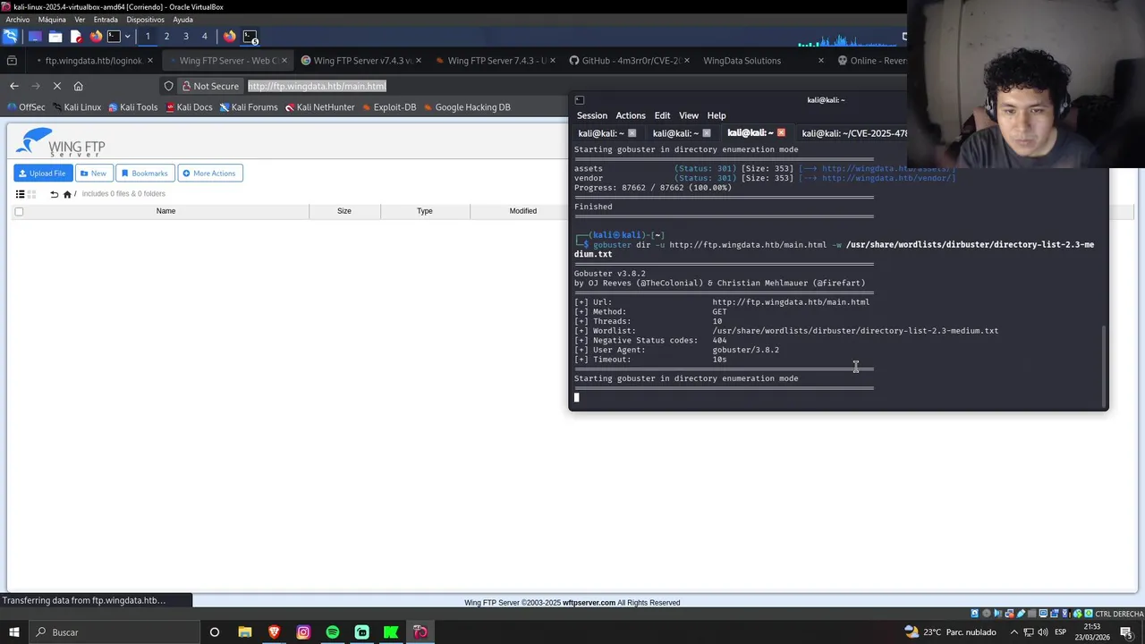1145x644 pixels.
Task: Click the go-back arrow in file path bar
Action: coord(54,194)
